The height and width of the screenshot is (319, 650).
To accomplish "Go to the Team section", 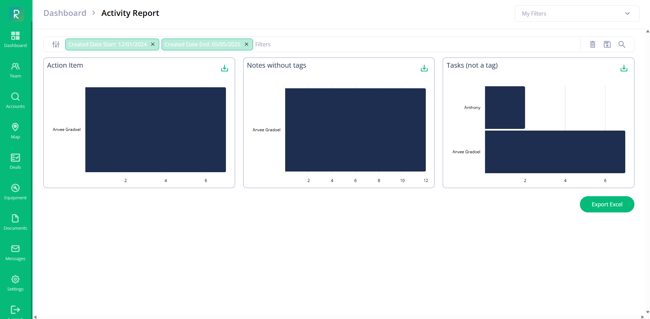I will click(15, 70).
